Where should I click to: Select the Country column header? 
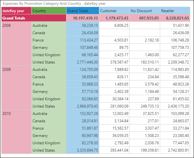[49, 11]
